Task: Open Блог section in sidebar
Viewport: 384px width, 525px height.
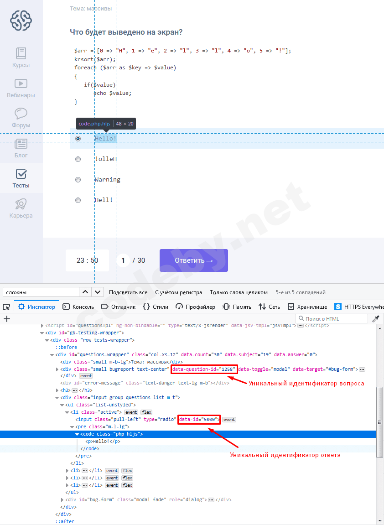Action: [21, 148]
